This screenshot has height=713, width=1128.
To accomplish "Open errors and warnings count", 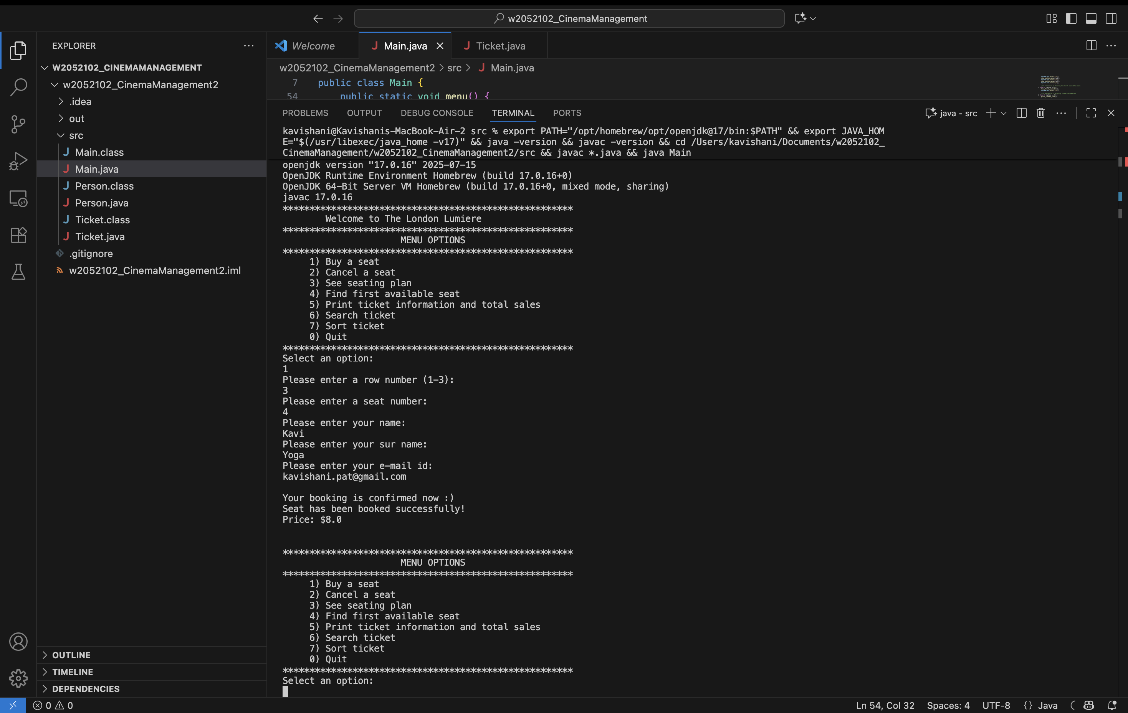I will [53, 705].
